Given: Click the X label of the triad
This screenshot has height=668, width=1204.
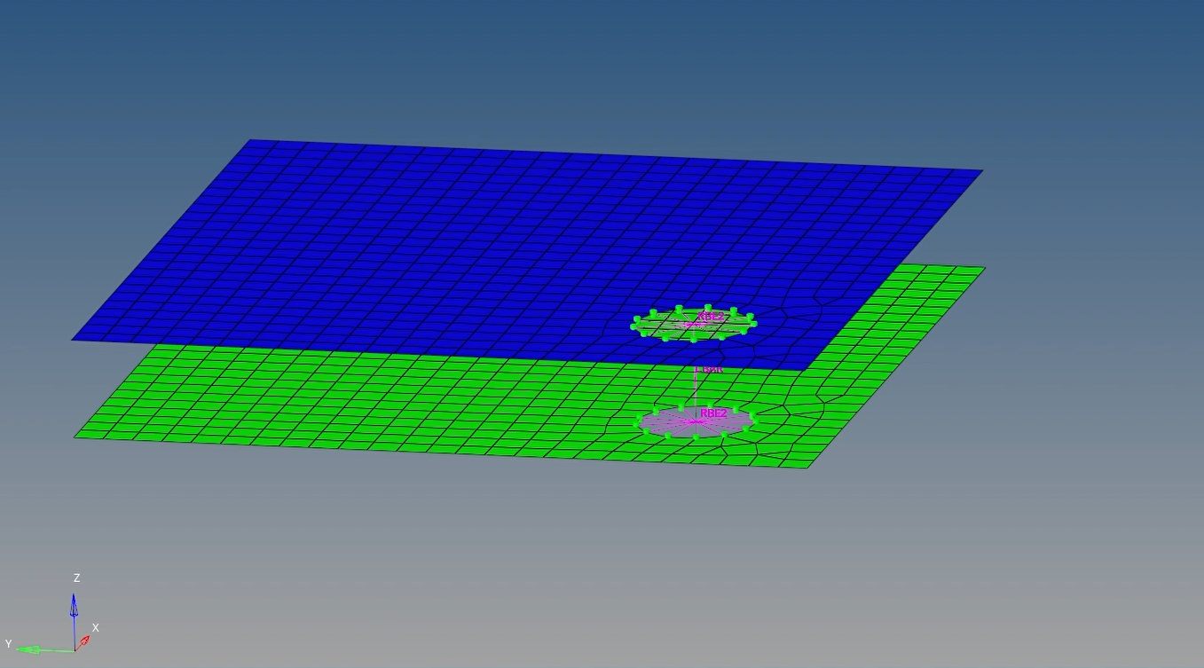Looking at the screenshot, I should point(96,628).
